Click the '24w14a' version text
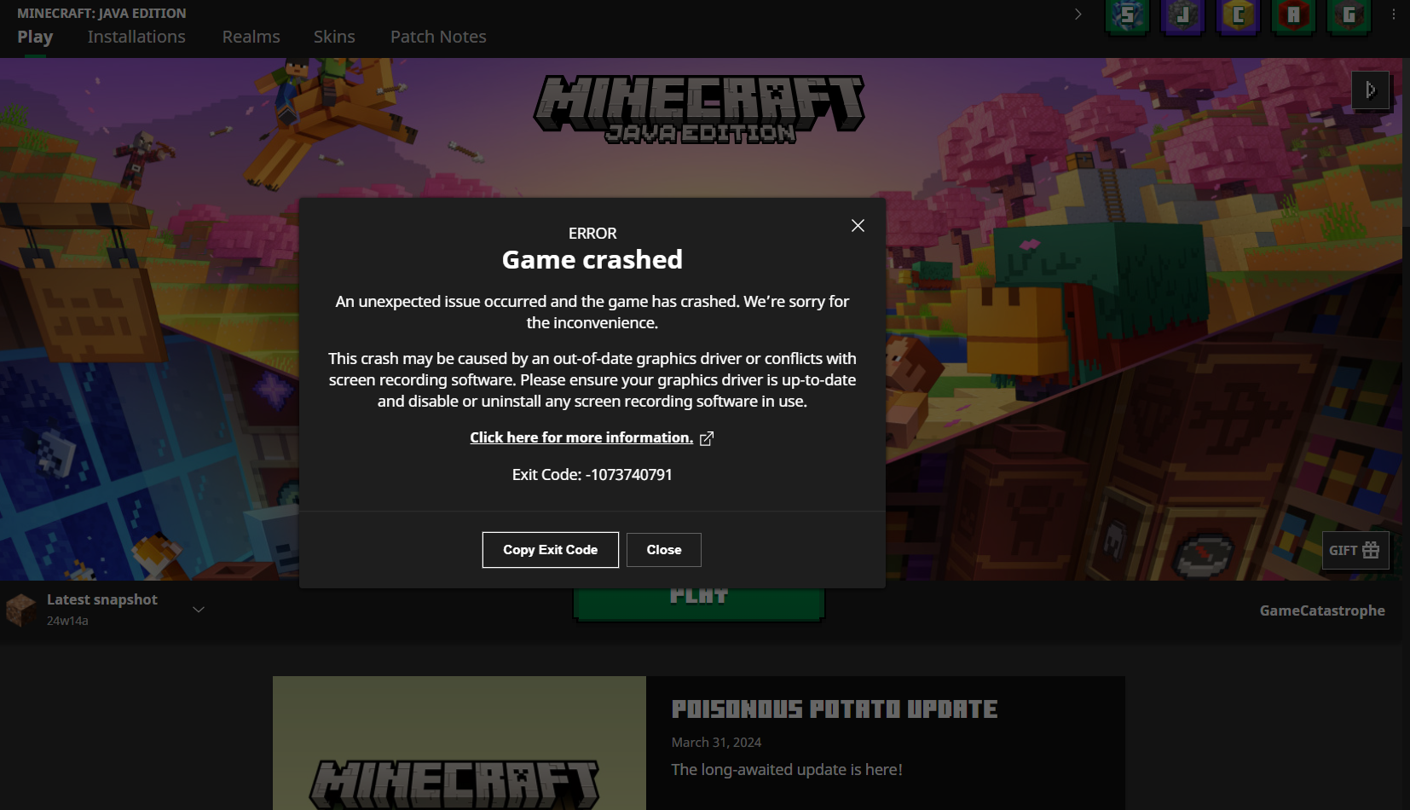1410x810 pixels. point(67,621)
